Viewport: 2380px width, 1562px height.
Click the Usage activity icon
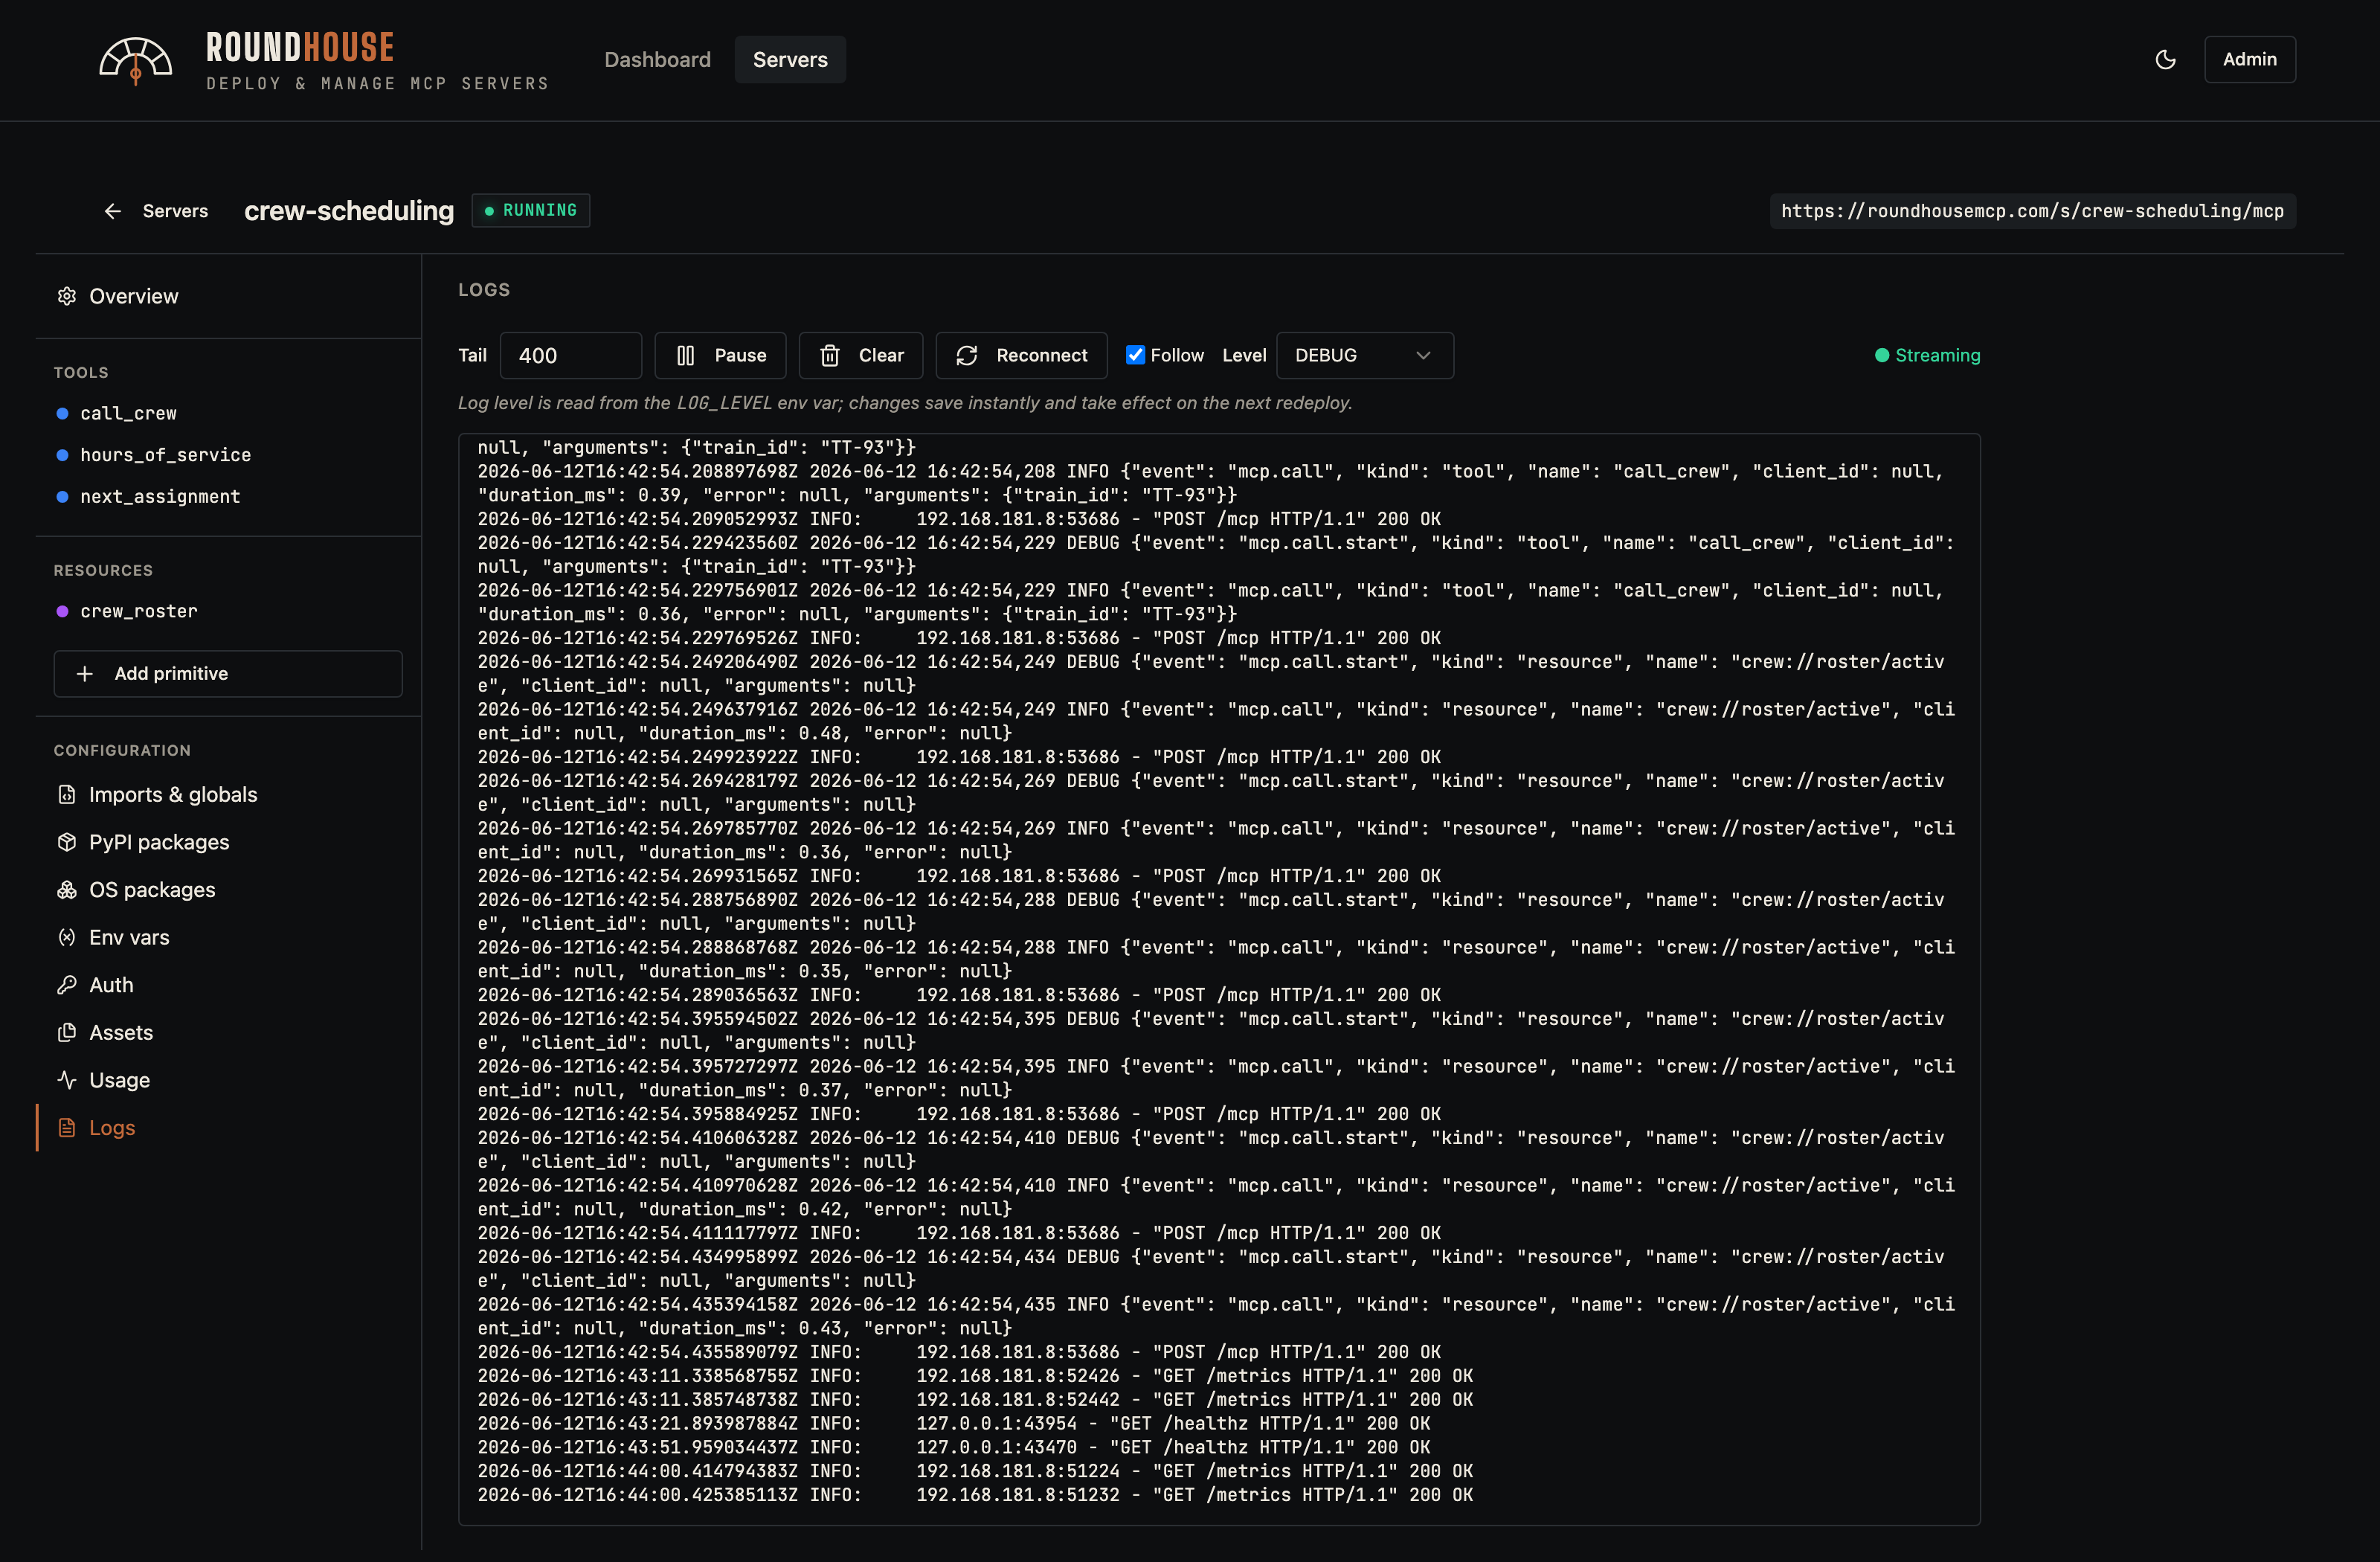tap(67, 1080)
